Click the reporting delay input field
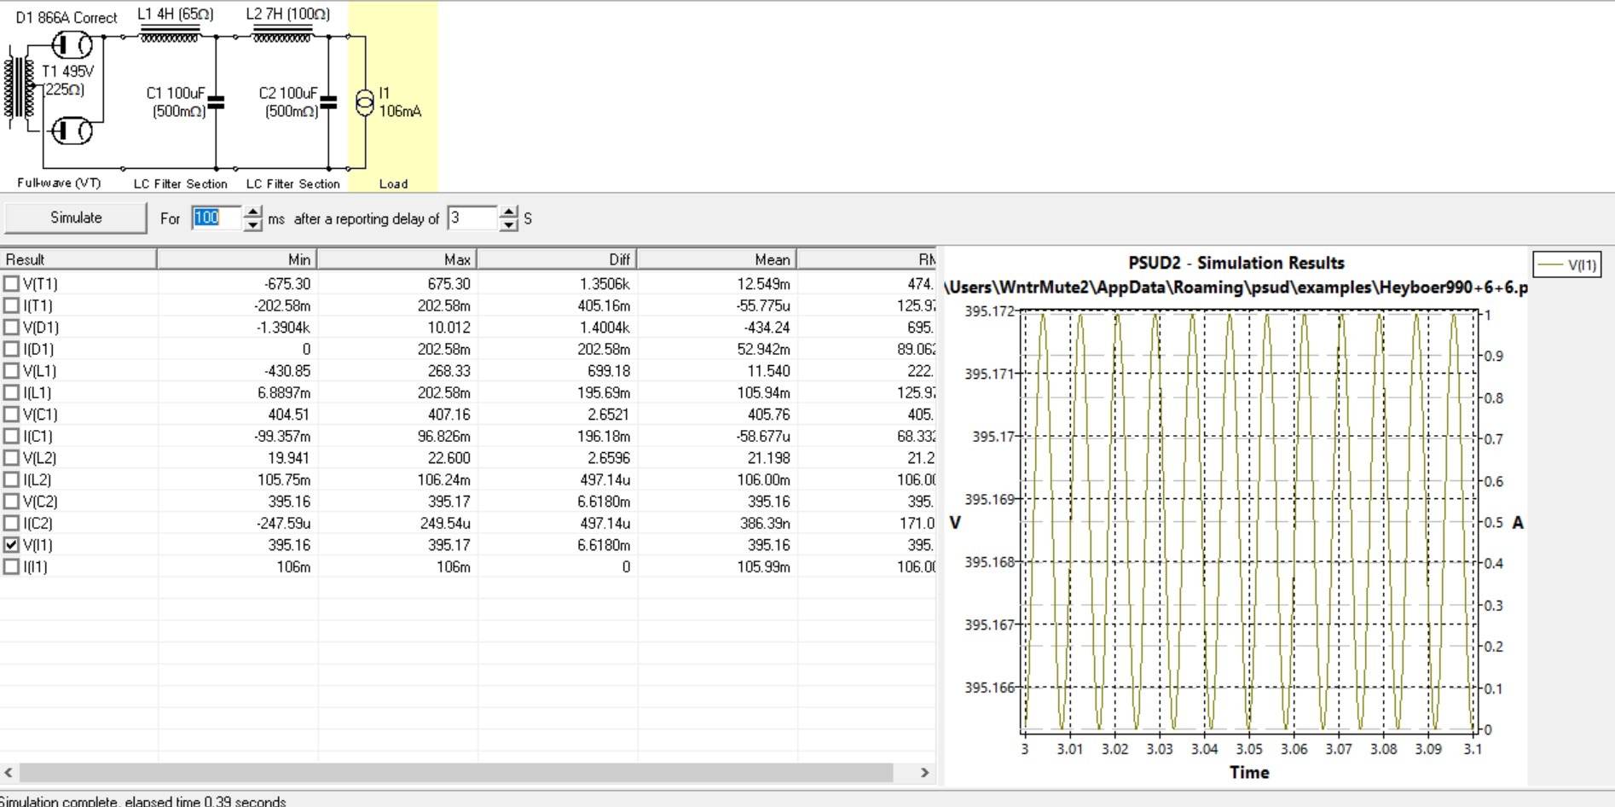1615x807 pixels. (x=473, y=218)
